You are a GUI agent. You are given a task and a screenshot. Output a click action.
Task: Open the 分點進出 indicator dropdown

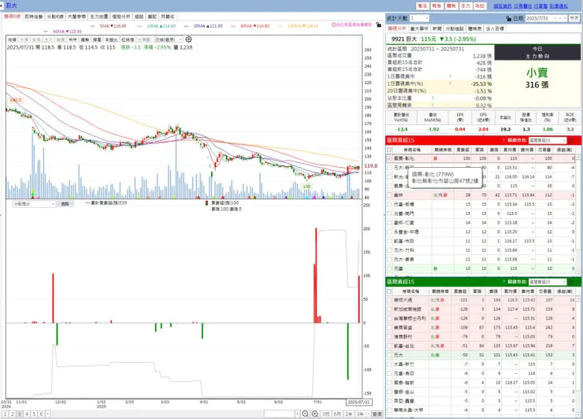[34, 204]
